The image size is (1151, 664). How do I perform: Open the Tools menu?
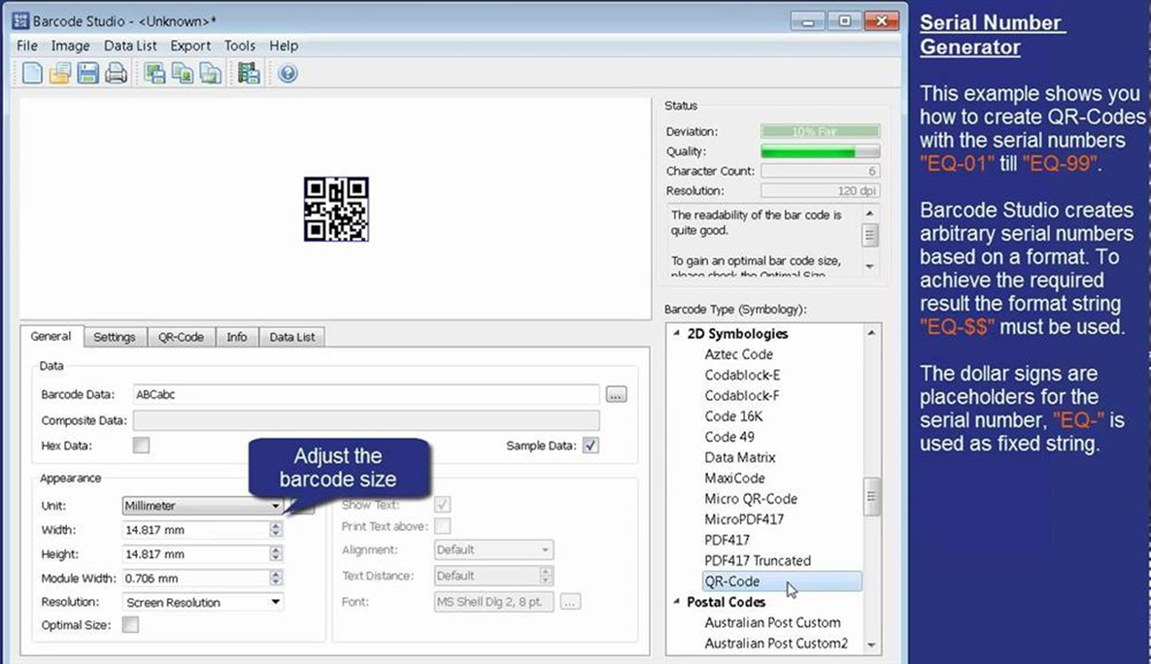tap(239, 45)
